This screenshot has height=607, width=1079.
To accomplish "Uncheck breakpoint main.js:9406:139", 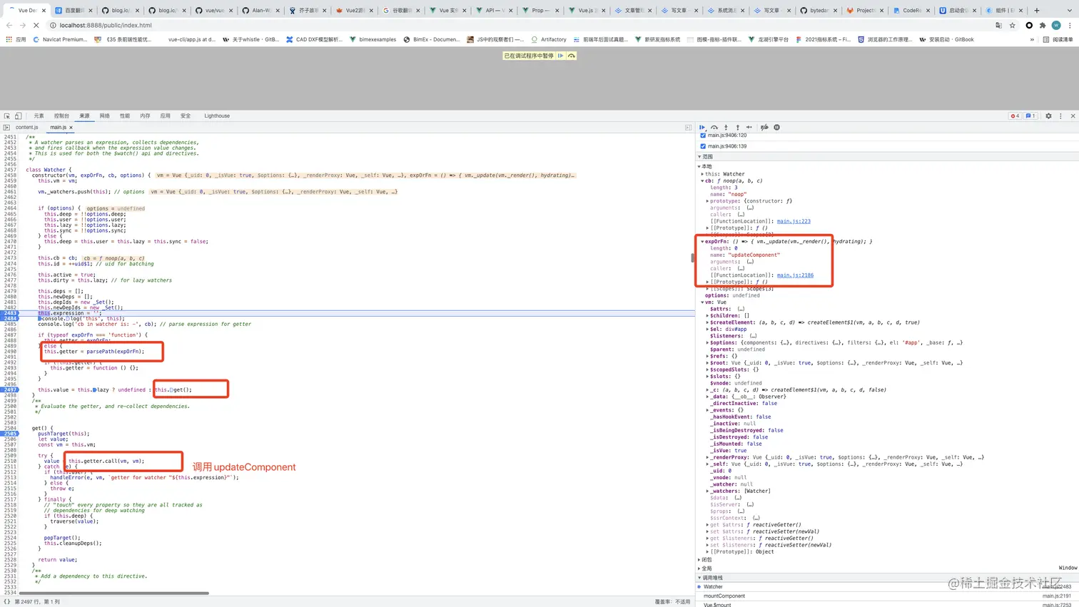I will pyautogui.click(x=703, y=146).
